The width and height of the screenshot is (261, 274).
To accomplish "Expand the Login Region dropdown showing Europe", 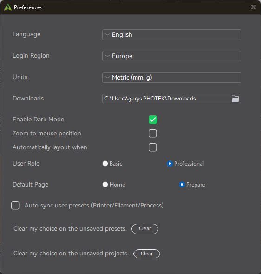I will 172,56.
